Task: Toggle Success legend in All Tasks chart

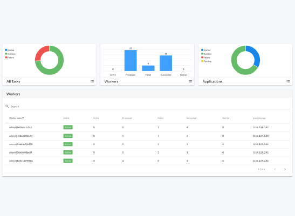Action: pyautogui.click(x=10, y=54)
